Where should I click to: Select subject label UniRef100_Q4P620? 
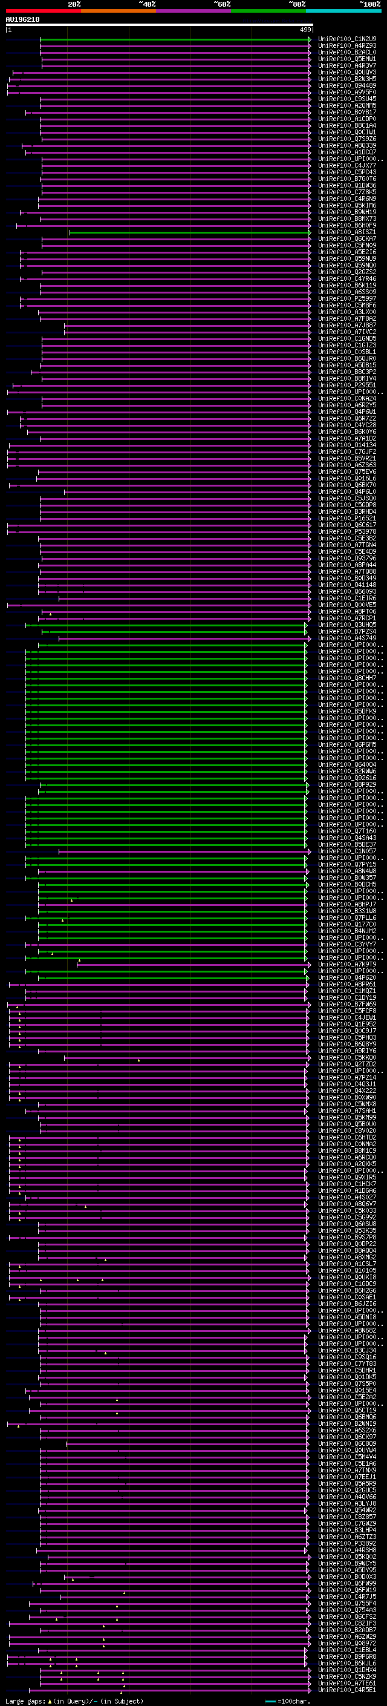(x=347, y=977)
